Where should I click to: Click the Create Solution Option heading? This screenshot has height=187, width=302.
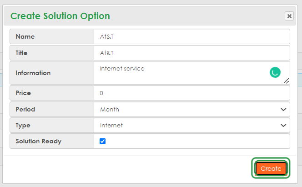point(60,16)
